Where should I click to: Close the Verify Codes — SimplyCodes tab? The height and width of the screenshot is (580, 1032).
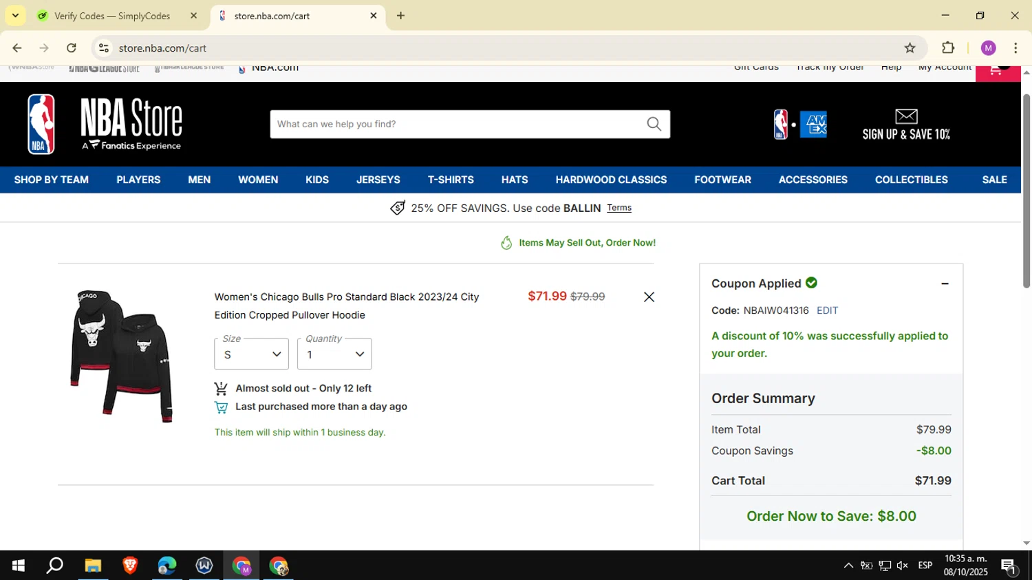point(193,16)
